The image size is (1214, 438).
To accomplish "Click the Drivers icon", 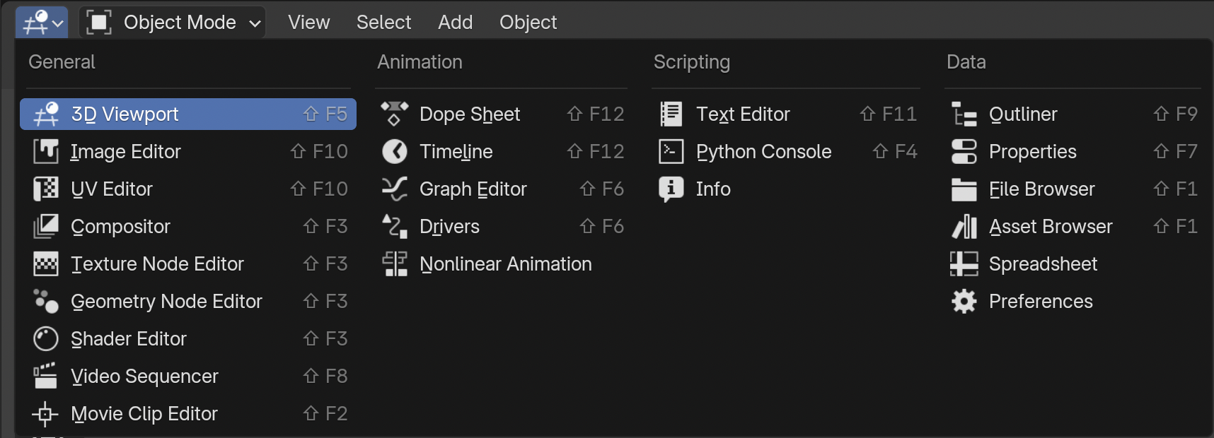I will click(x=395, y=226).
